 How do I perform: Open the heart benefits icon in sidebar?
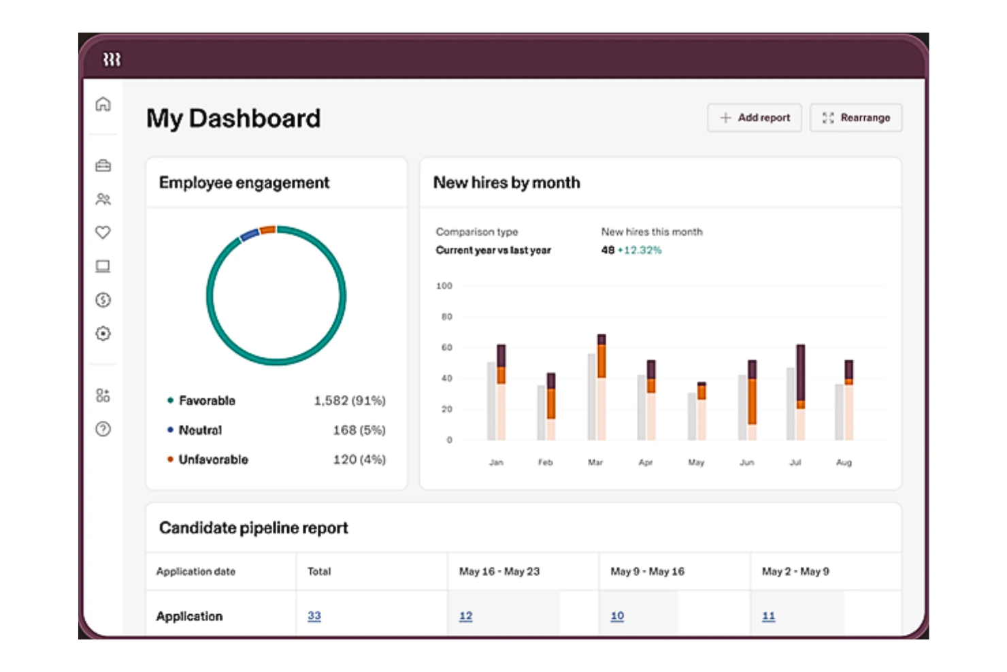pyautogui.click(x=103, y=232)
